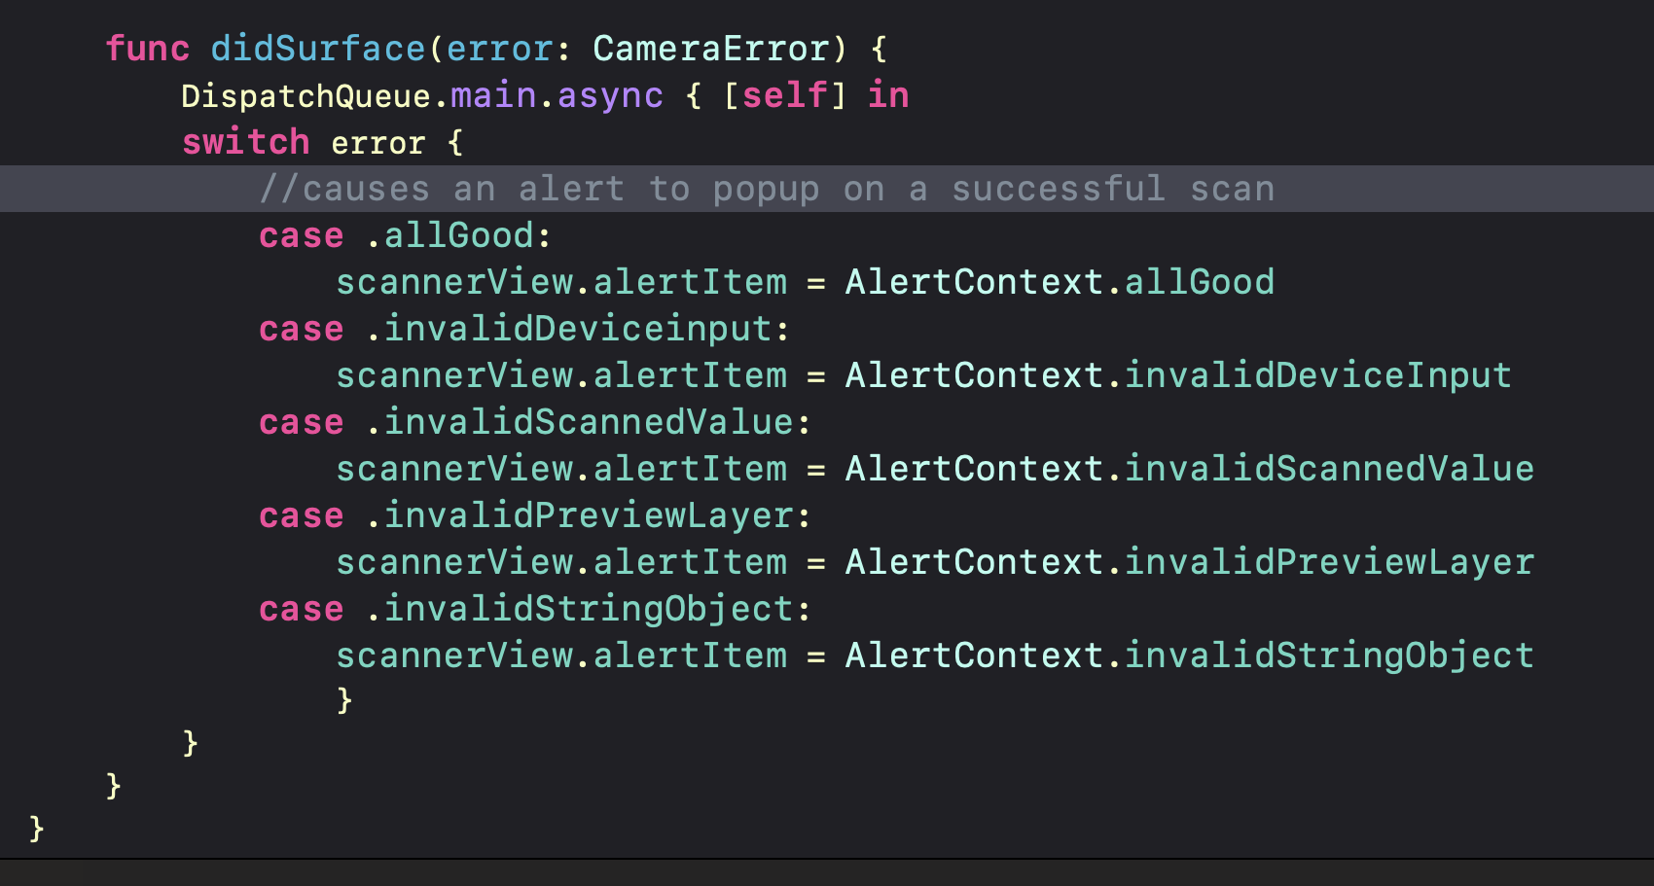
Task: Click the error parameter name in signature
Action: (500, 49)
